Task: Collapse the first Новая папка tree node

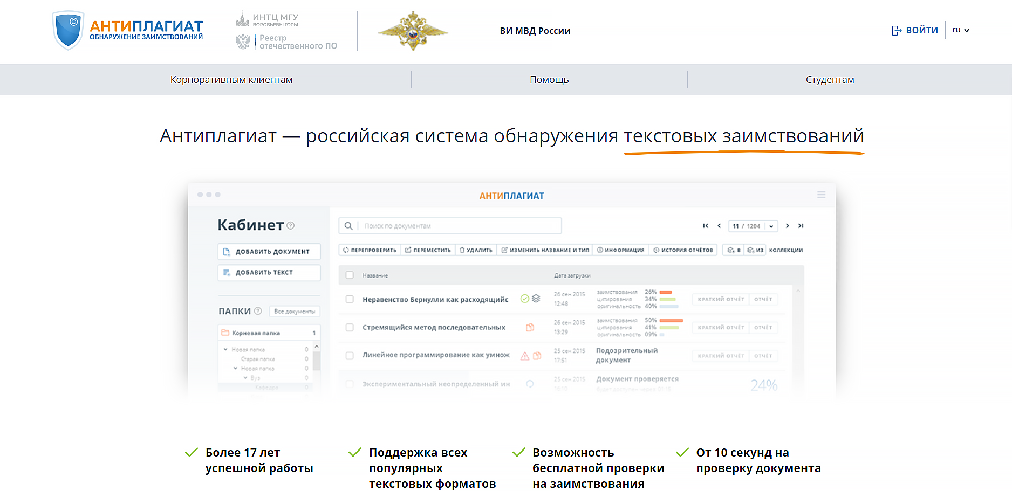Action: [225, 349]
